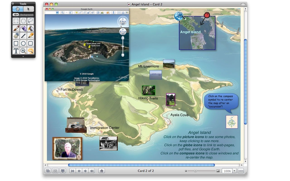
Task: Zoom out with Google Earth minus button
Action: pyautogui.click(x=123, y=55)
